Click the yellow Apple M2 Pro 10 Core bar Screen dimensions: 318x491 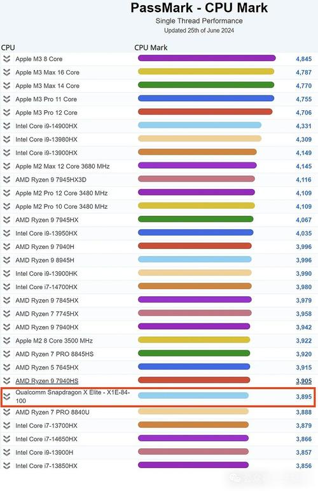point(197,206)
